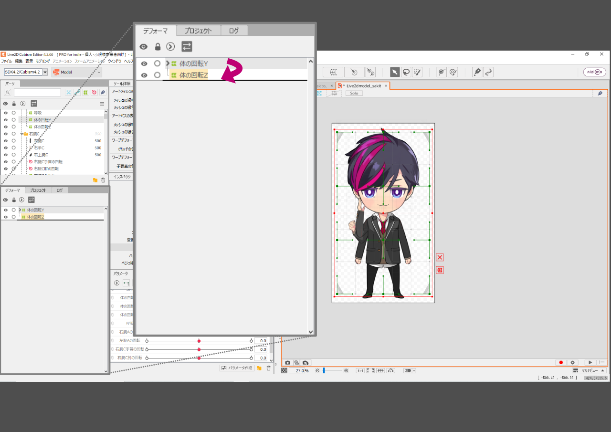Open the Model workspace dropdown
Image resolution: width=611 pixels, height=432 pixels.
coord(76,72)
